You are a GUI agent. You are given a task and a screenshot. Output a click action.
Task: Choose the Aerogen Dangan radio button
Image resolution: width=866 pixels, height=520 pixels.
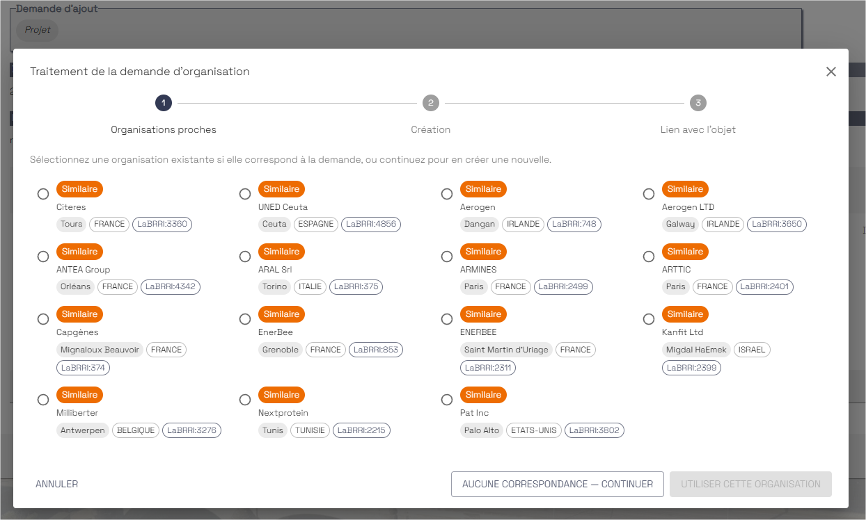point(447,194)
